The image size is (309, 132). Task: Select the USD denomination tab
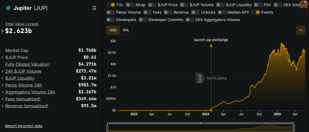tap(113, 30)
